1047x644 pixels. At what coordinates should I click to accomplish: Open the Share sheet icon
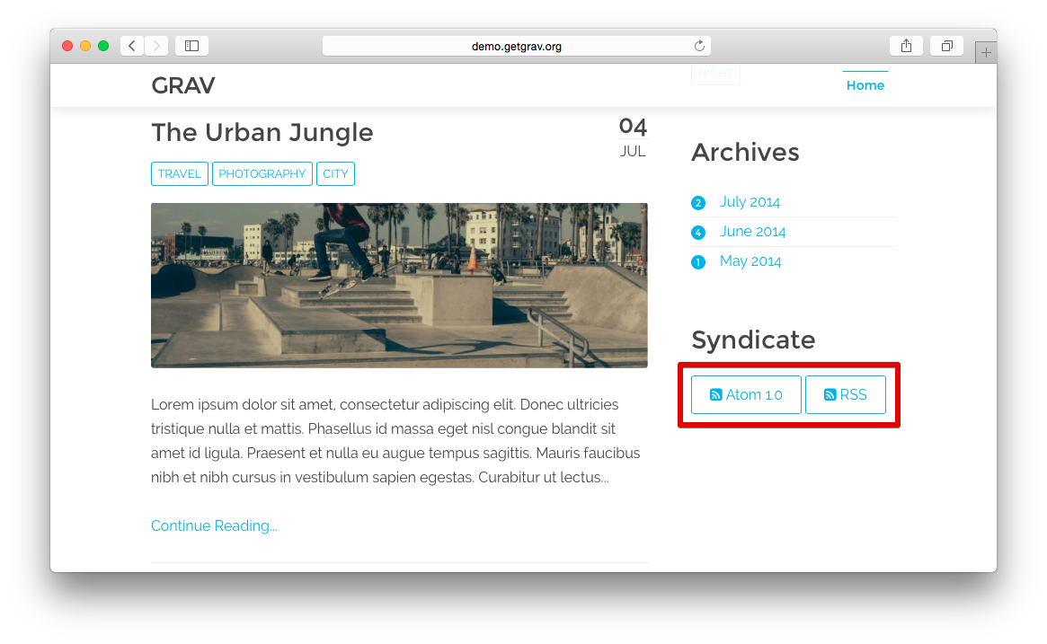[906, 46]
